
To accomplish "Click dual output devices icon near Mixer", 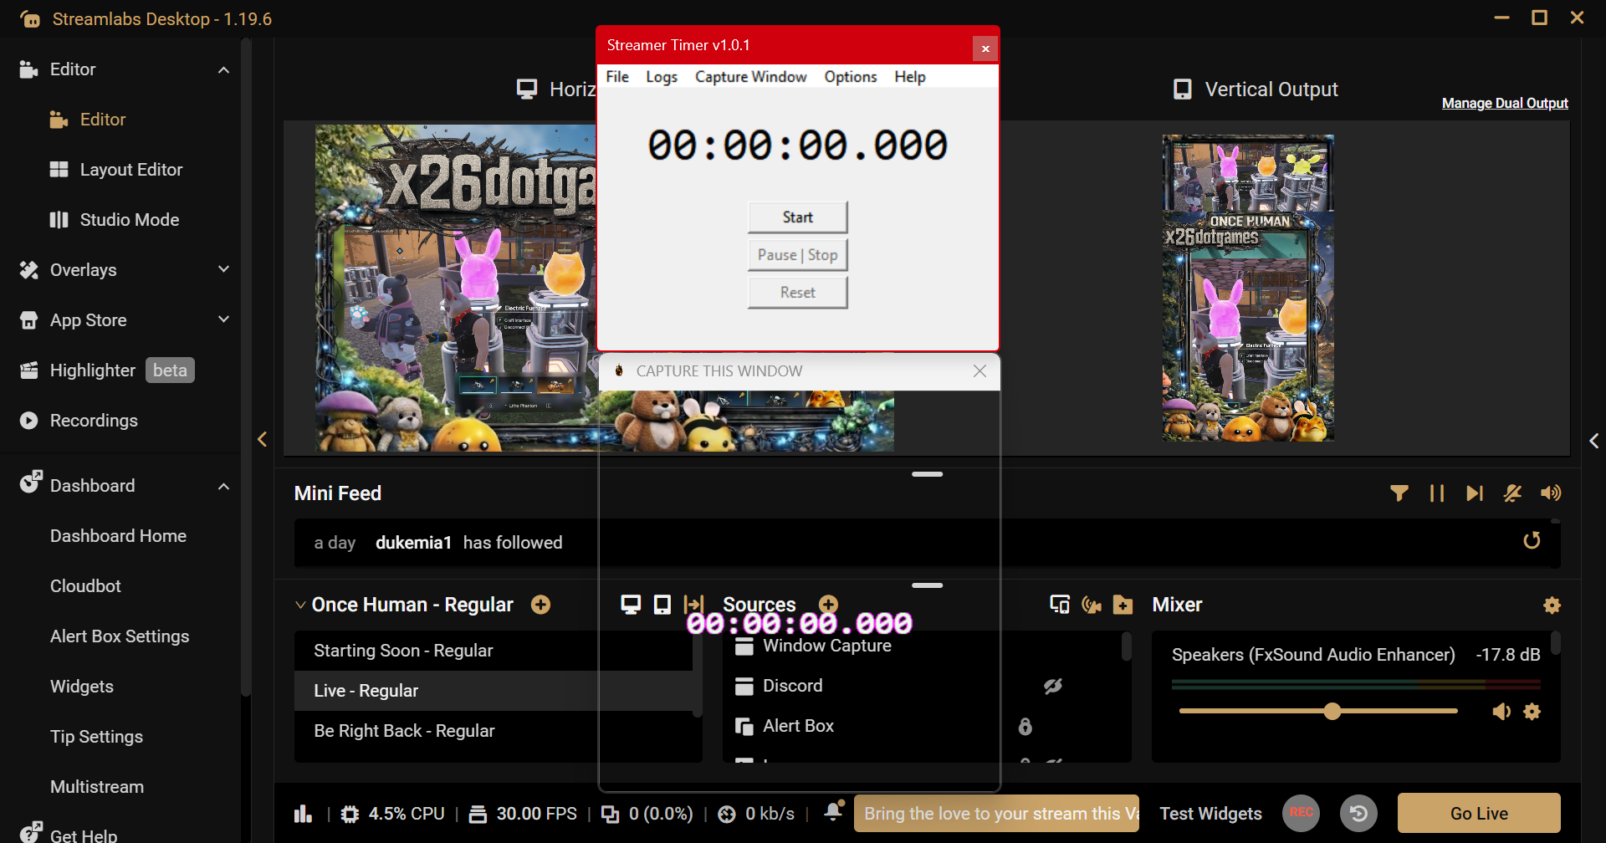I will point(1060,605).
